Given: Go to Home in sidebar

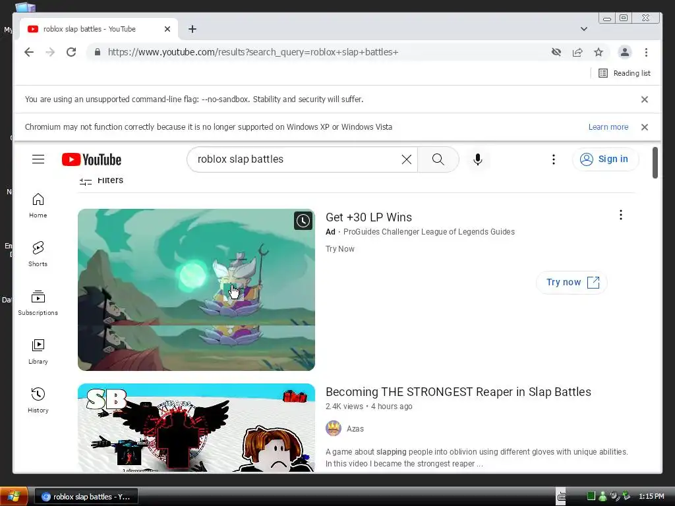Looking at the screenshot, I should [38, 206].
